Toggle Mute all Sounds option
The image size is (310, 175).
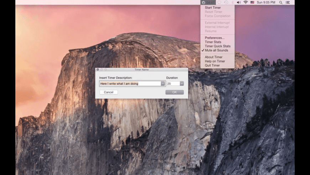[x=217, y=50]
